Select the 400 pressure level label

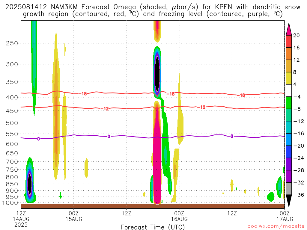coord(12,97)
